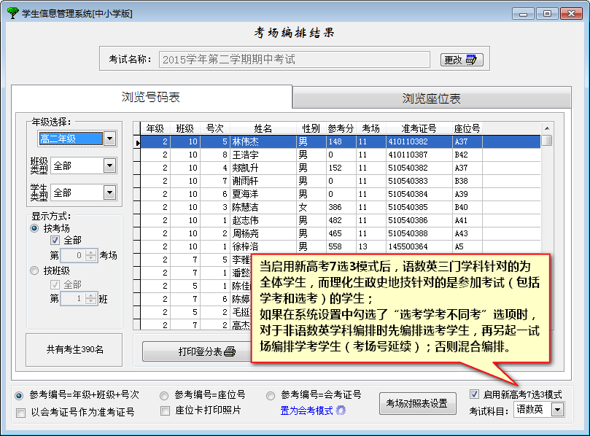Screen dimensions: 590x436
Task: Select the 浏览号码表 tab
Action: (151, 97)
